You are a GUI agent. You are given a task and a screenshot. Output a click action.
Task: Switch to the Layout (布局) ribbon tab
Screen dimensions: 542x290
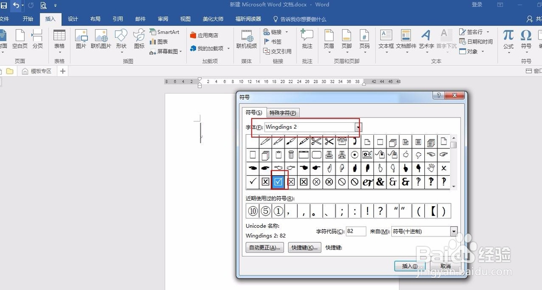pos(95,18)
